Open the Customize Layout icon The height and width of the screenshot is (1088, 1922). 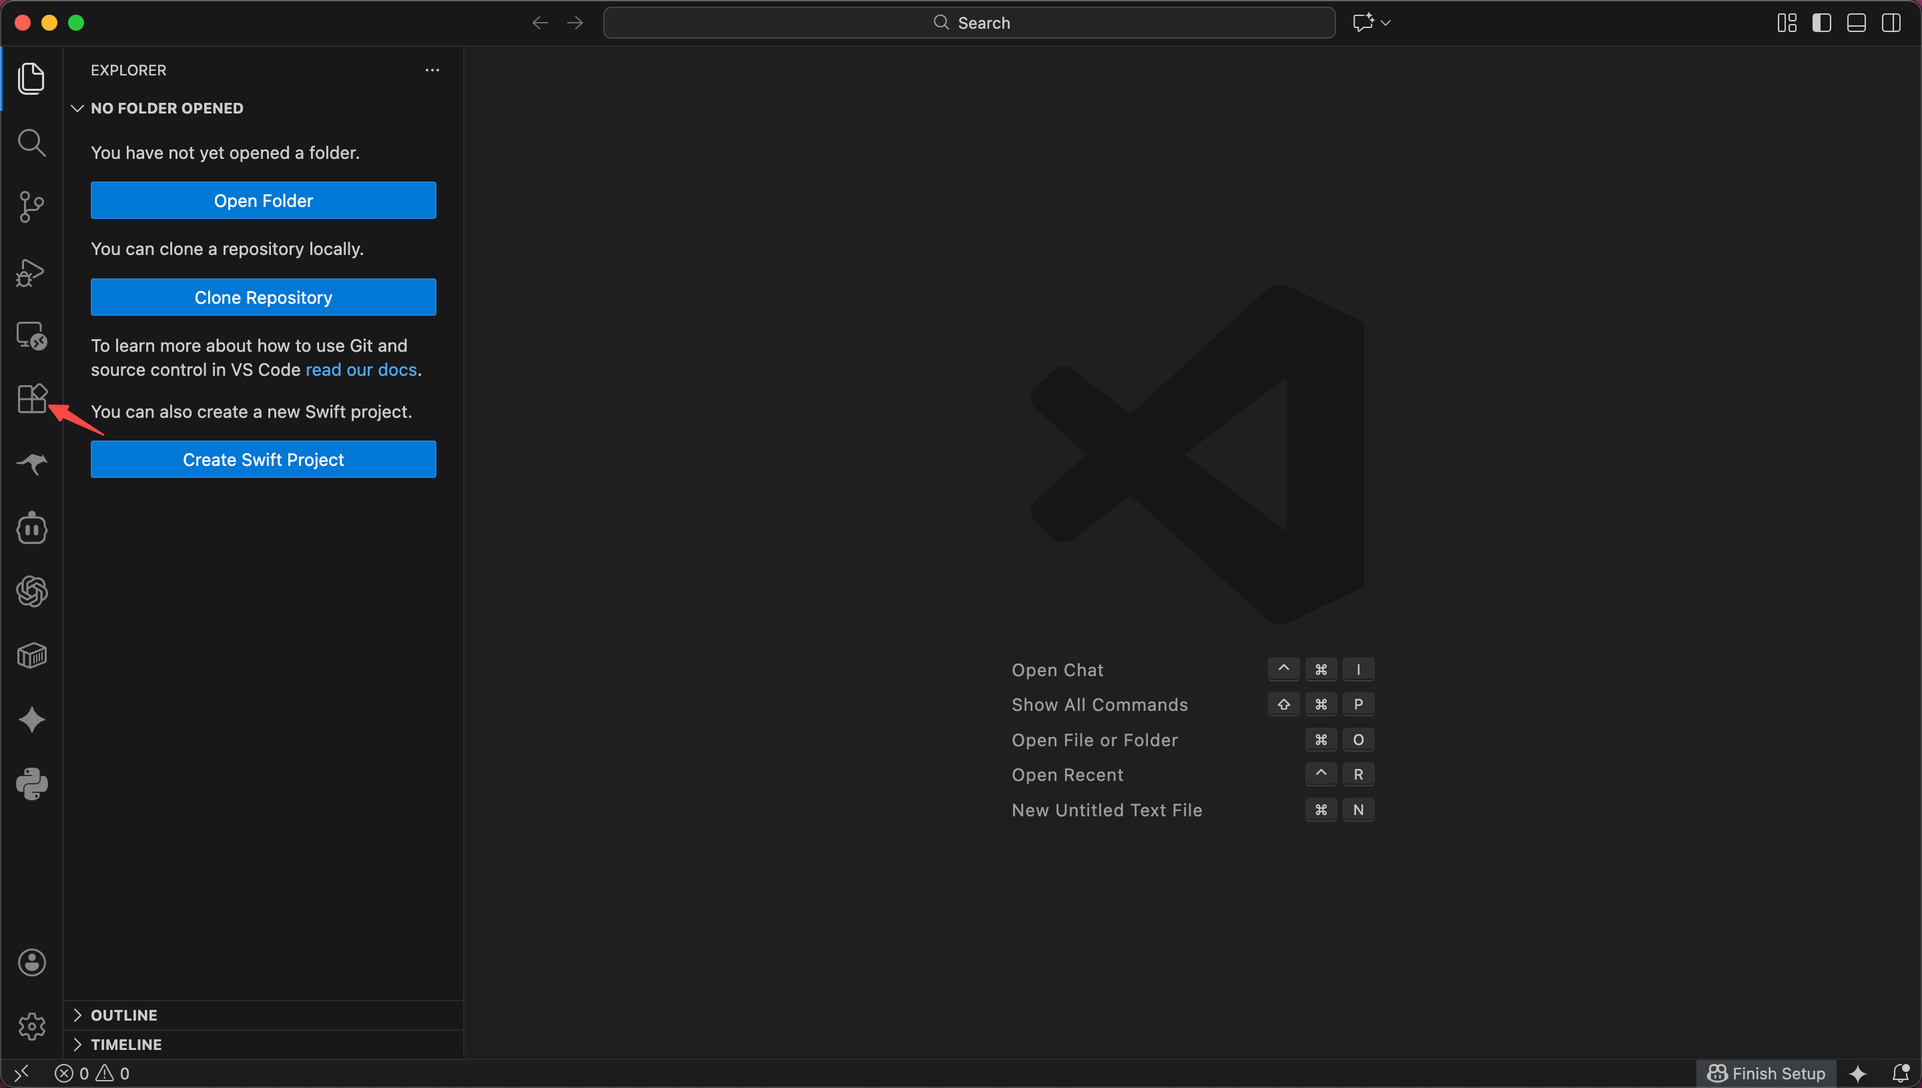click(1787, 23)
